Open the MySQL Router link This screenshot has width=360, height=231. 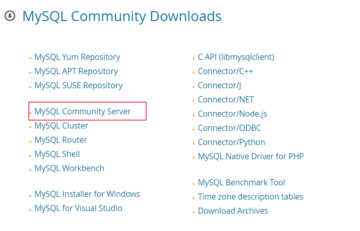pos(61,140)
